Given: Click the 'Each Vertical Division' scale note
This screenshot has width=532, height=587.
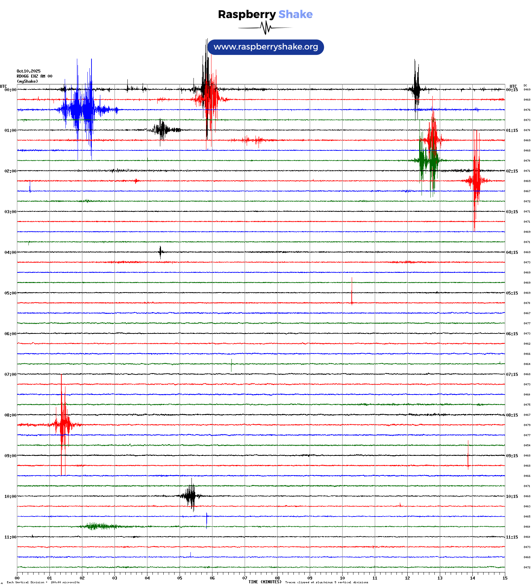Looking at the screenshot, I should click(x=43, y=582).
